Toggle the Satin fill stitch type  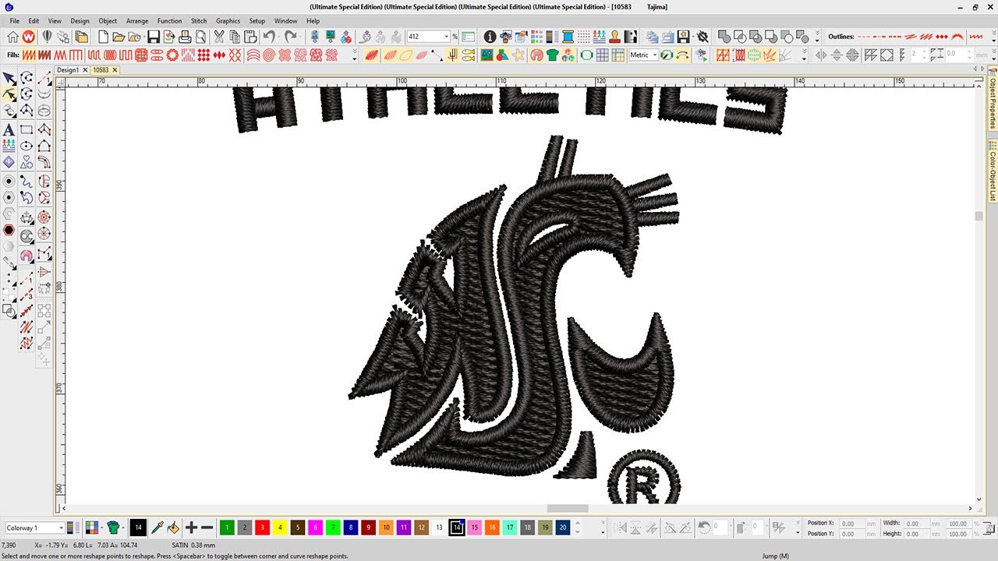pyautogui.click(x=29, y=55)
